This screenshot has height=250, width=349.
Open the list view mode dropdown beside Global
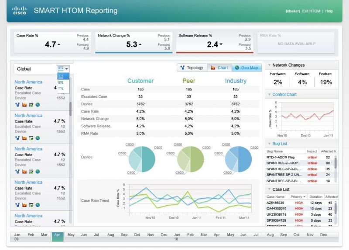pos(63,69)
